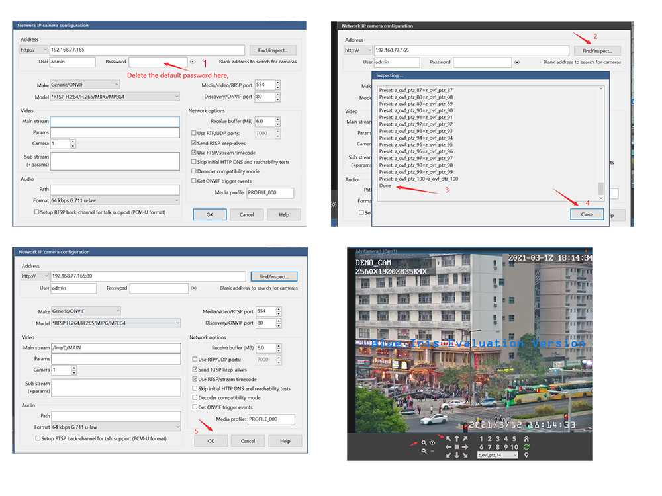Close the Inspecting results dialog
The image size is (662, 496).
click(x=587, y=214)
